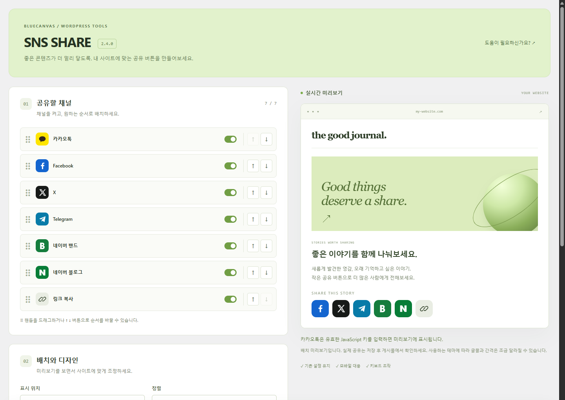
Task: Open the 도움이 필요하신가요? help link
Action: [510, 43]
